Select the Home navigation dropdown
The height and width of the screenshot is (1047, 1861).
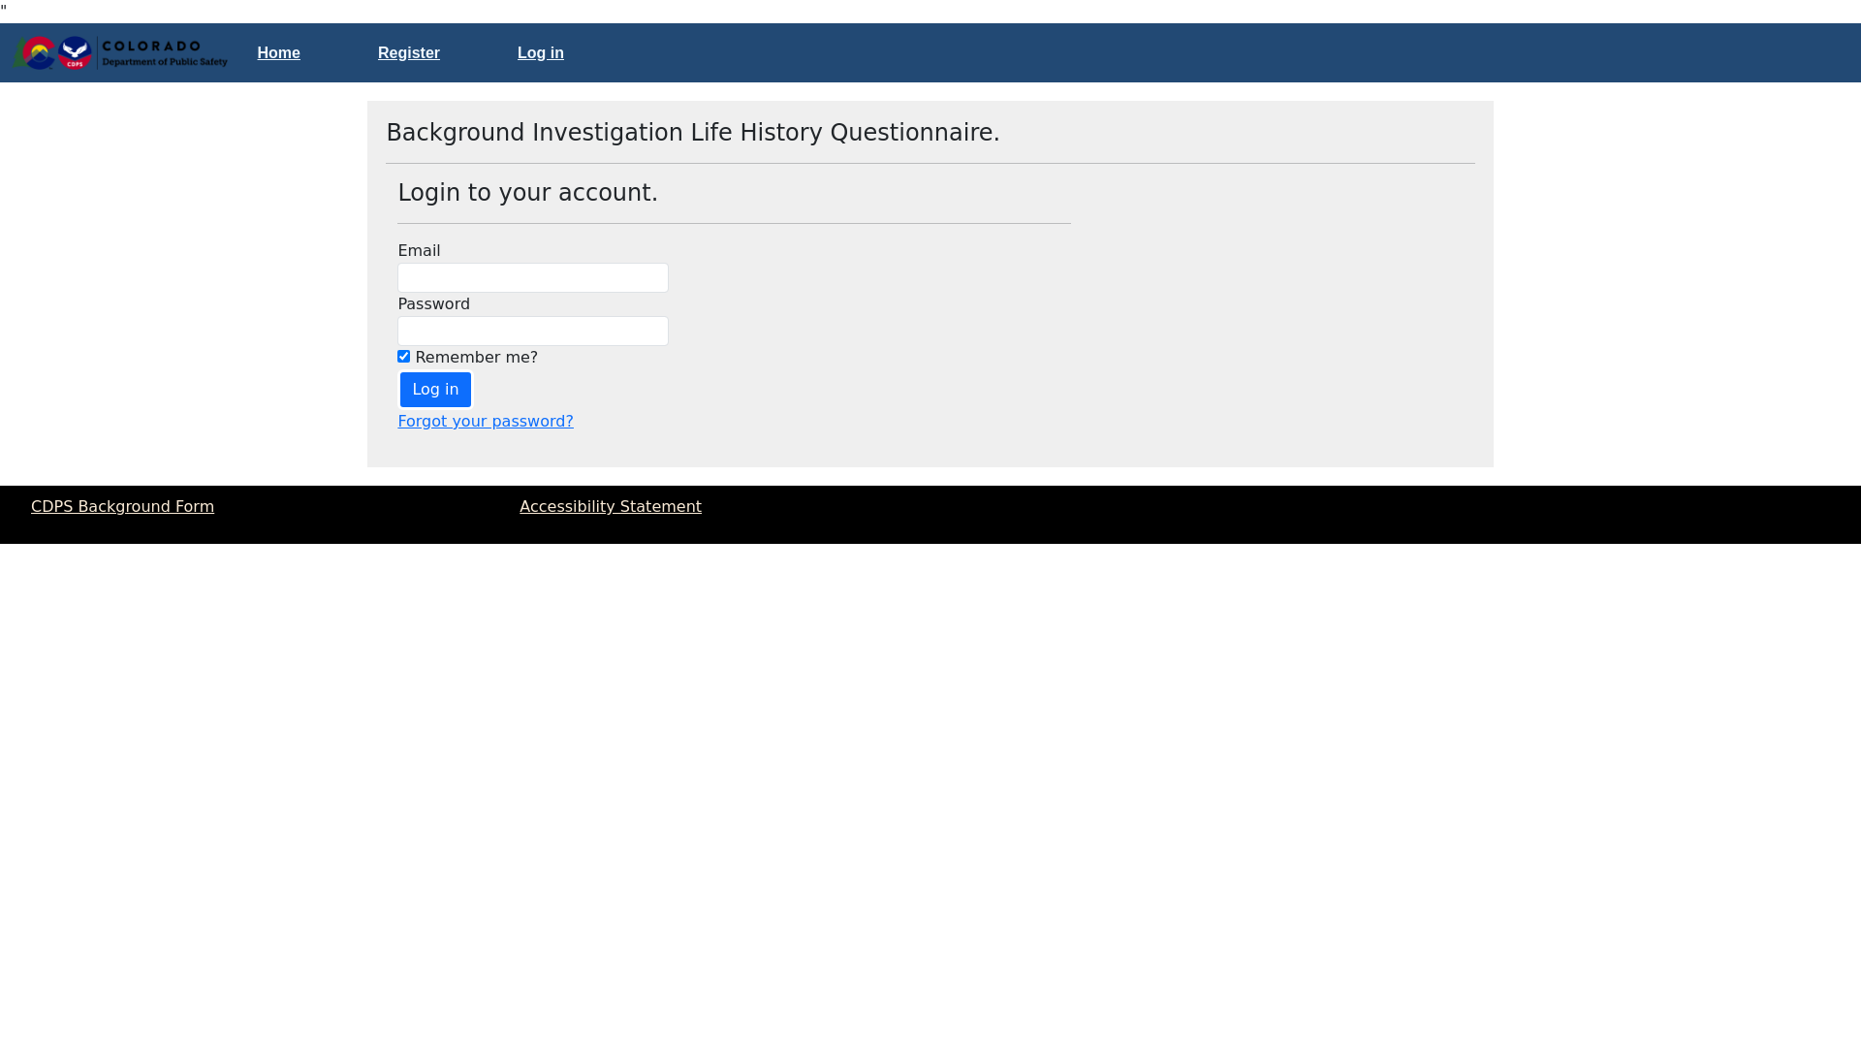[x=278, y=52]
